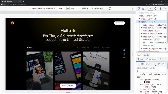Open the No throttling dropdown
Viewport: 168px width, 94px height.
click(x=97, y=9)
